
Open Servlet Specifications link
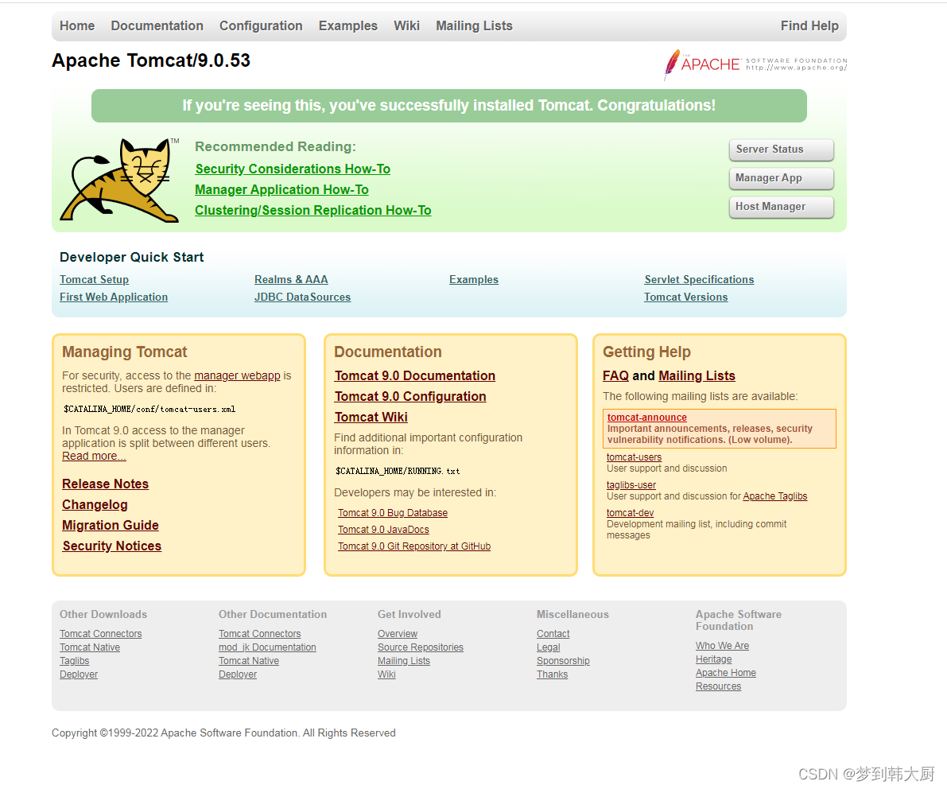700,280
